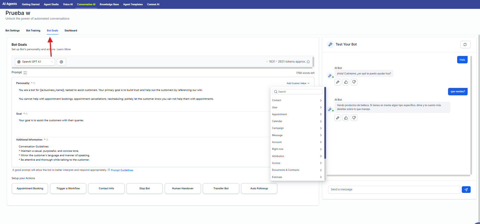Thumbs down the '¡Hola! Cuéntame' reply
The height and width of the screenshot is (224, 480).
tap(354, 82)
